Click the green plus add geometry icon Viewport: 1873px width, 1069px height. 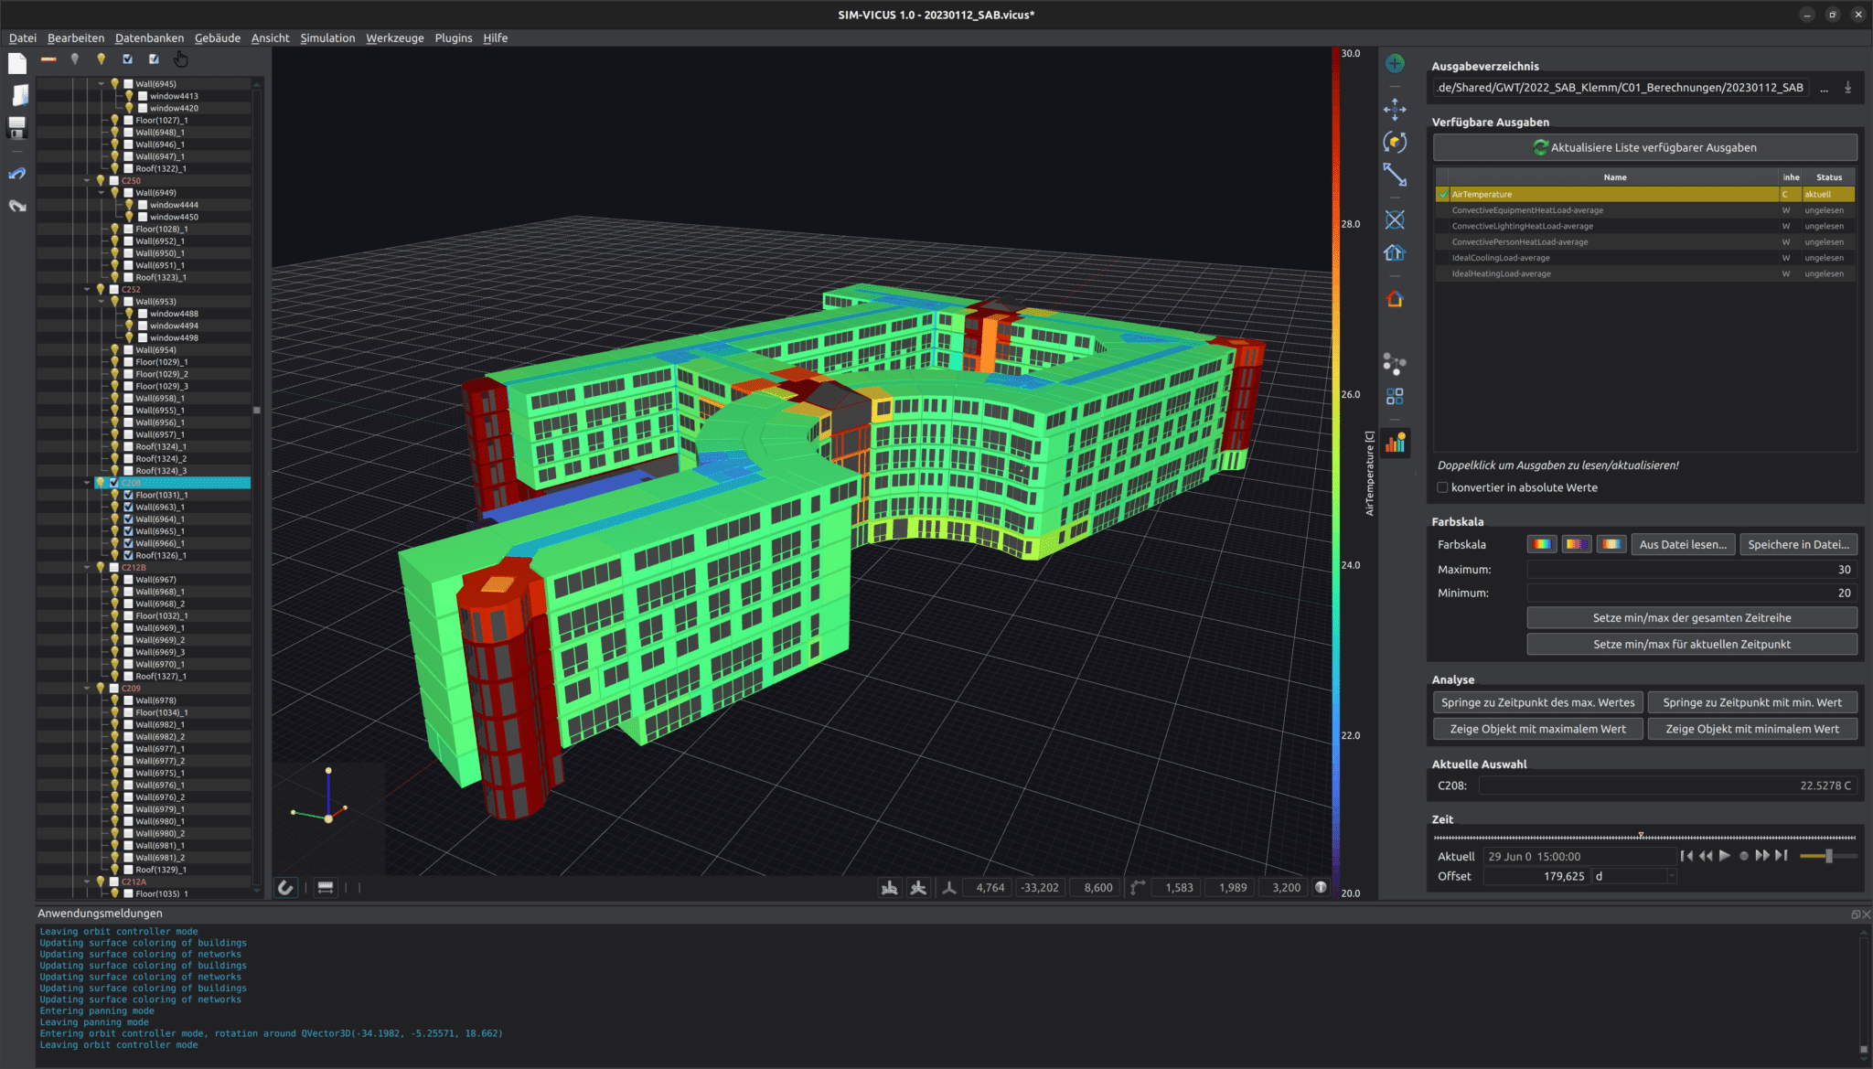click(x=1395, y=63)
